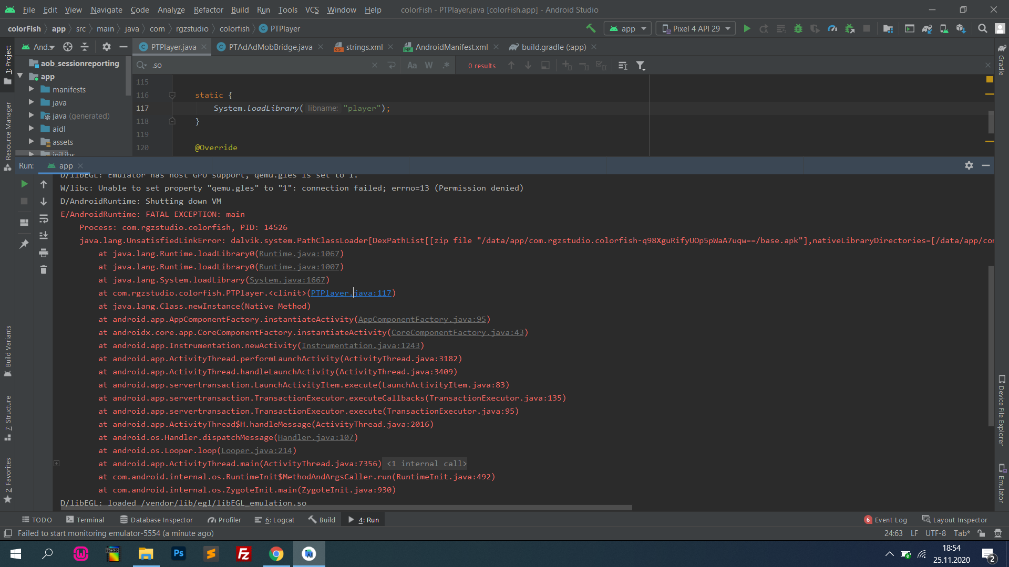The image size is (1009, 567).
Task: Open the app run configuration dropdown
Action: [628, 29]
